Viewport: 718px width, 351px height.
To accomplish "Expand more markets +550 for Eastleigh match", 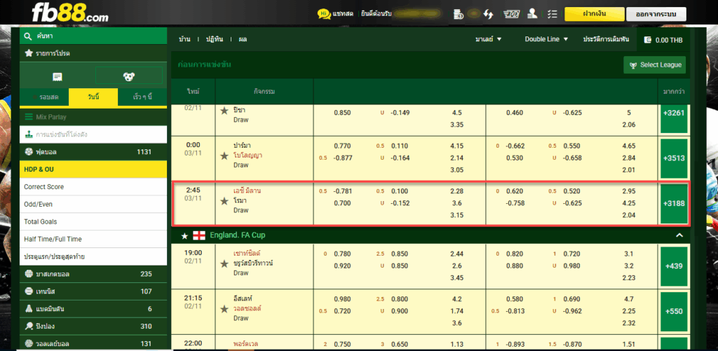I will 674,311.
